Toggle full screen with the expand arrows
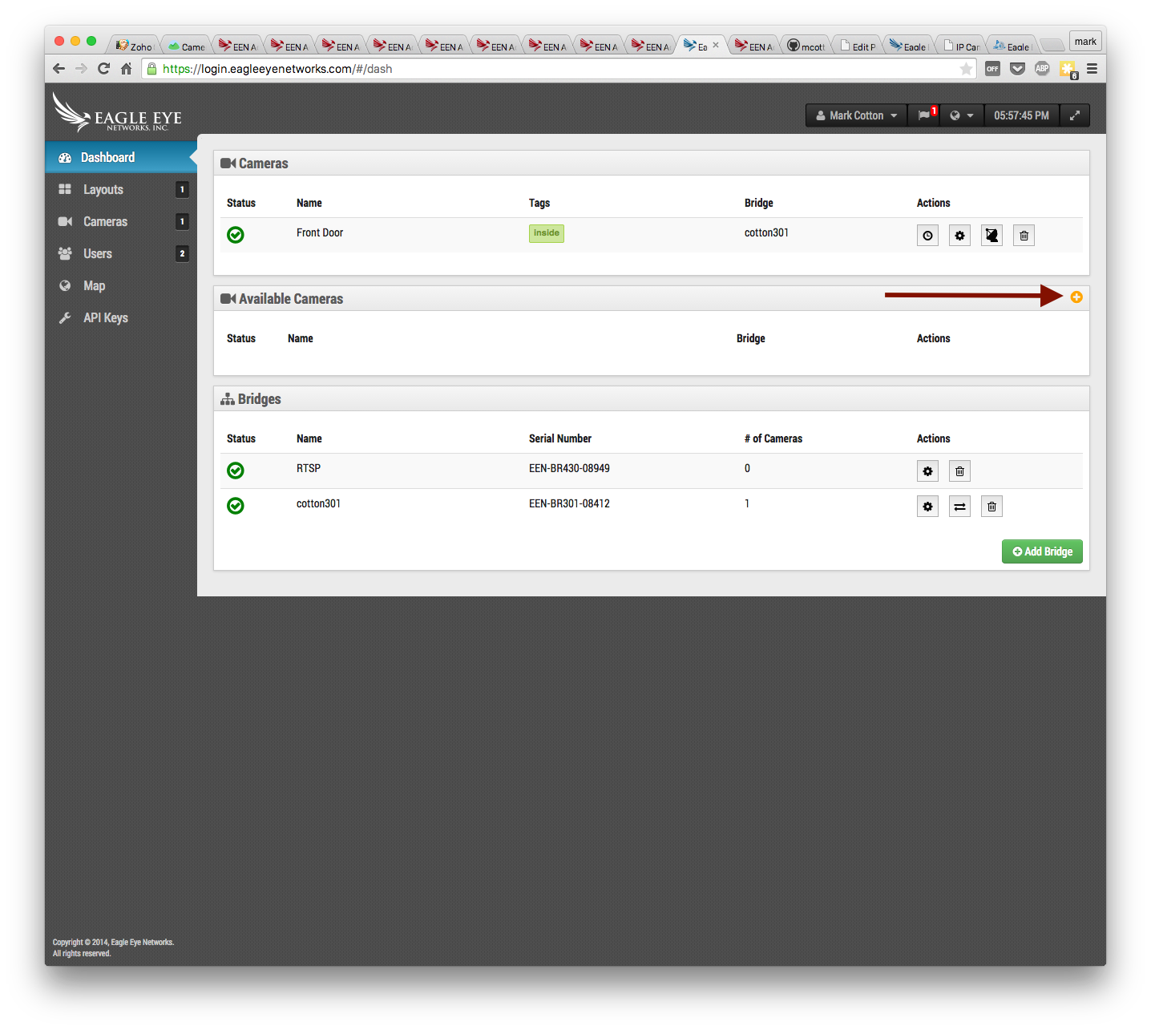The height and width of the screenshot is (1030, 1151). pos(1074,115)
